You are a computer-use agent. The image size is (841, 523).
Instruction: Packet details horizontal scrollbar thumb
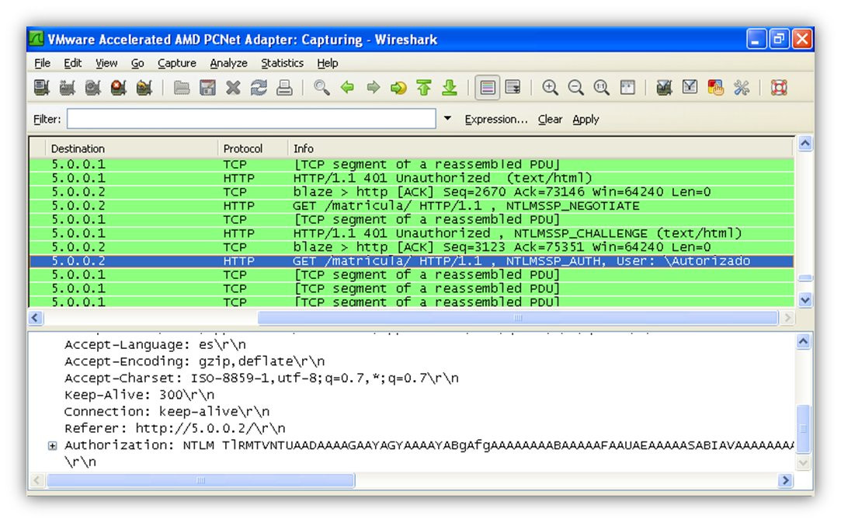click(x=200, y=480)
